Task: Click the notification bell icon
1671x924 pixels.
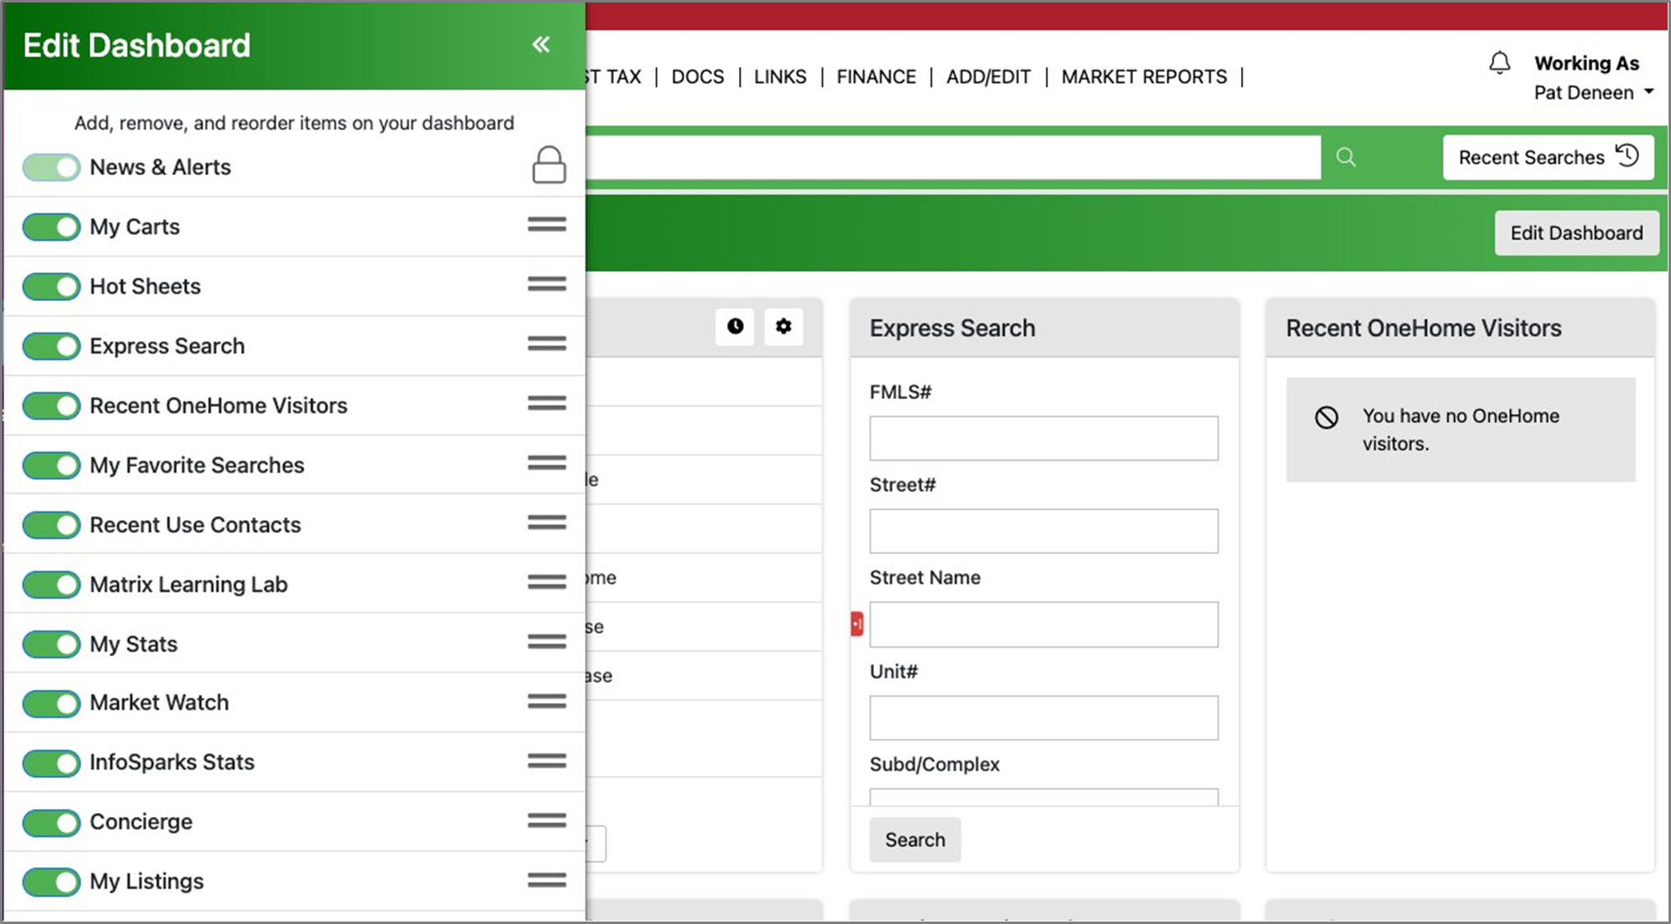Action: pyautogui.click(x=1499, y=63)
